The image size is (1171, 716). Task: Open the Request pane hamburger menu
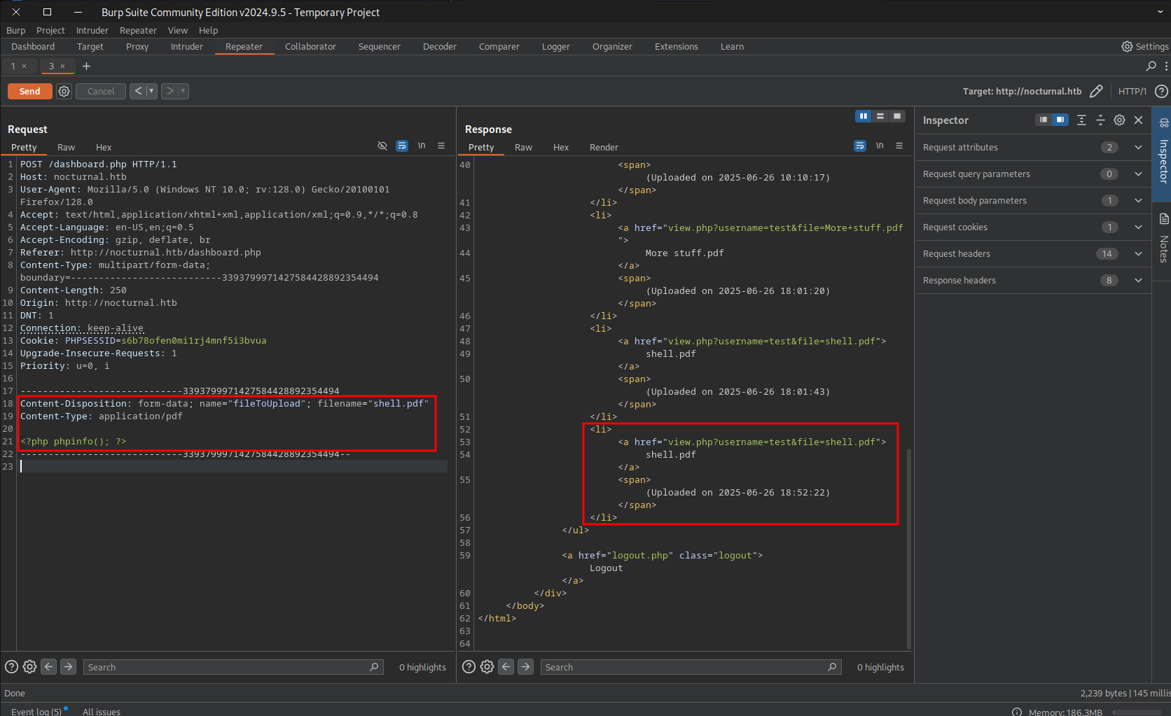tap(441, 146)
